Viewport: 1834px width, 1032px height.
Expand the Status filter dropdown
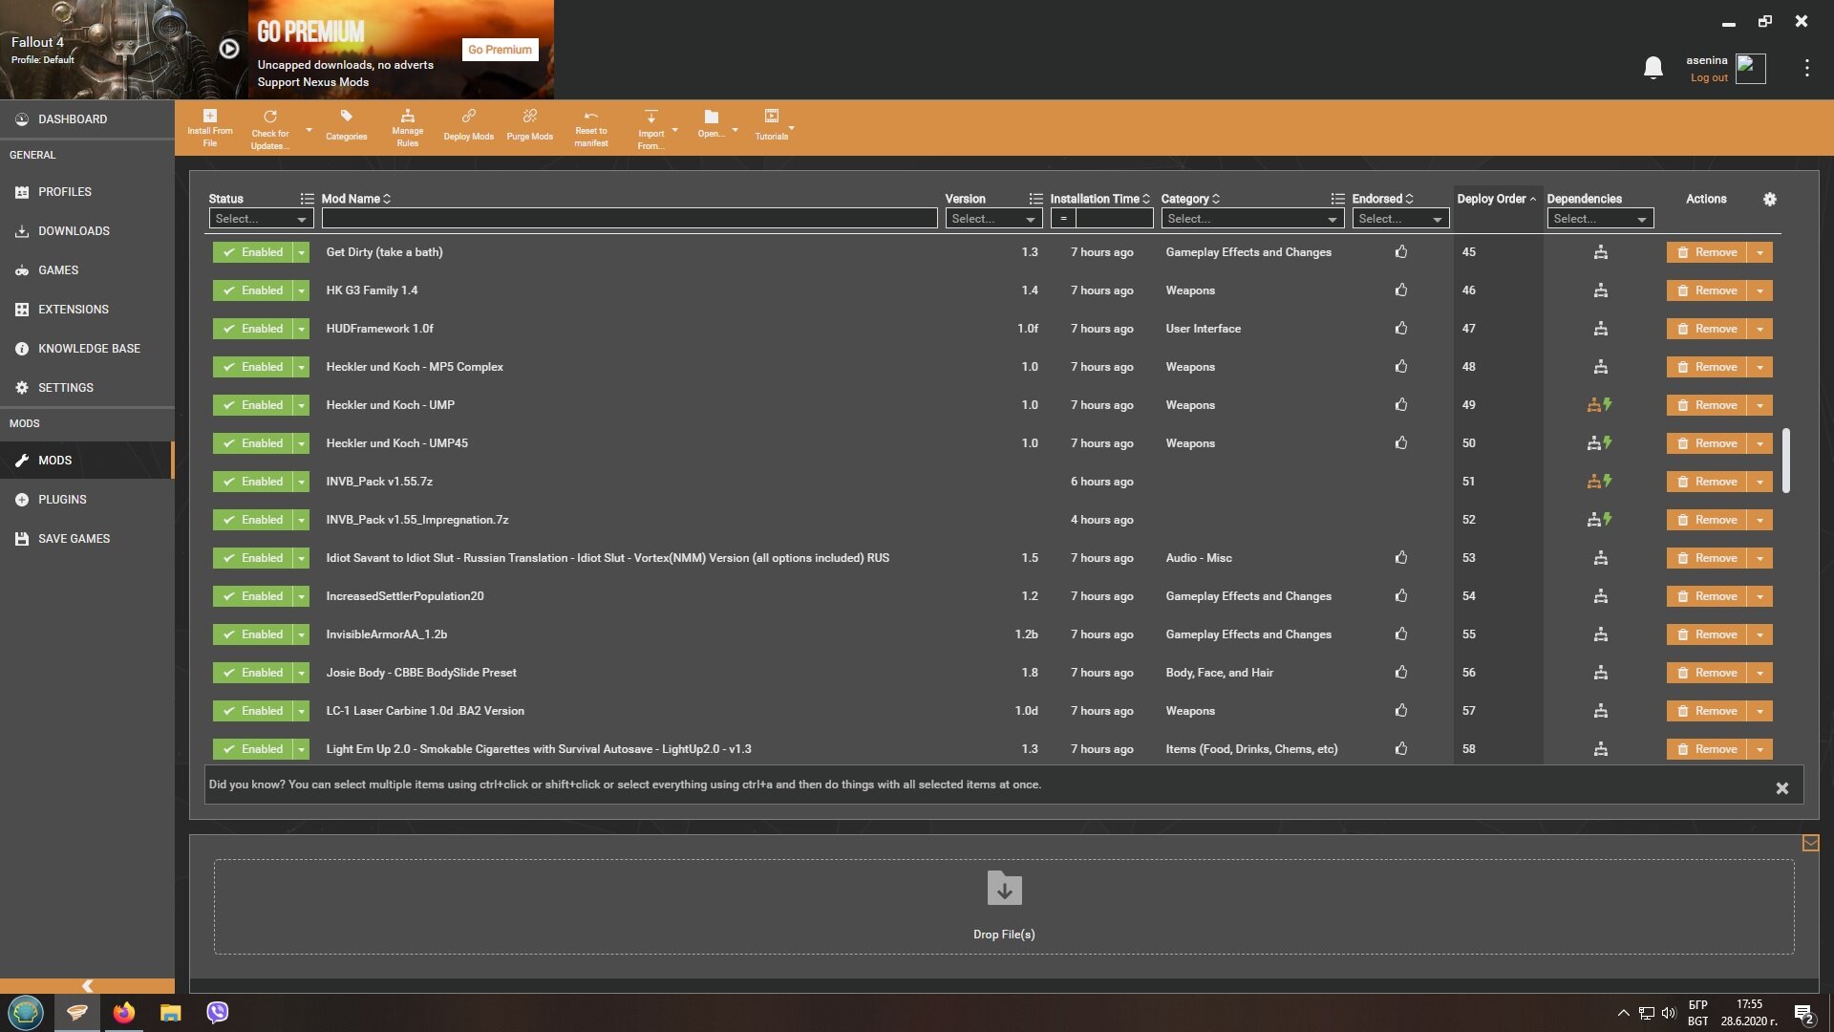click(x=261, y=219)
